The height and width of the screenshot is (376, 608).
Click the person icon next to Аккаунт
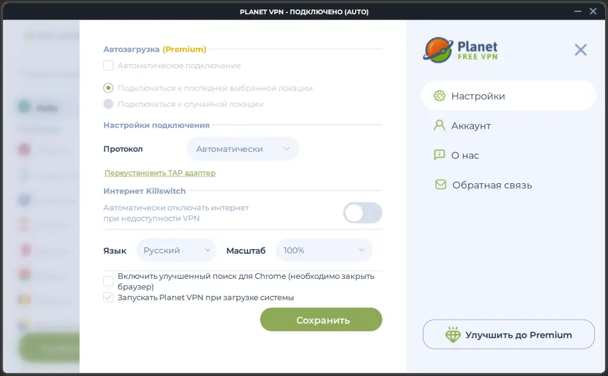click(439, 125)
